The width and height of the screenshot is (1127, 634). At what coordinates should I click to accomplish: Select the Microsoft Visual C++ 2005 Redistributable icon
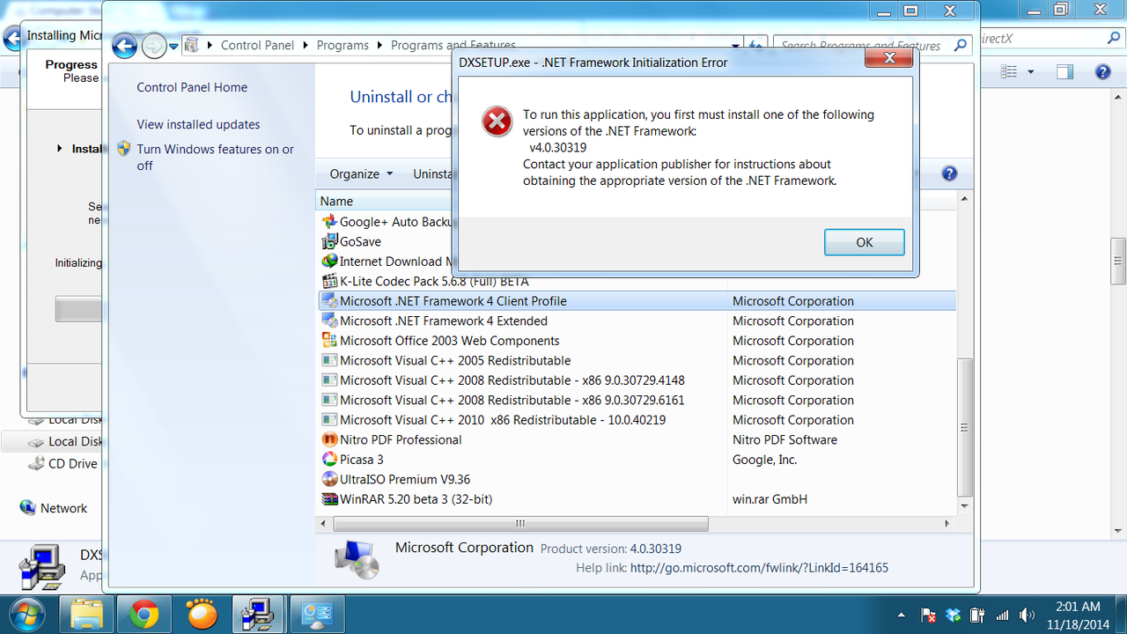pos(329,360)
